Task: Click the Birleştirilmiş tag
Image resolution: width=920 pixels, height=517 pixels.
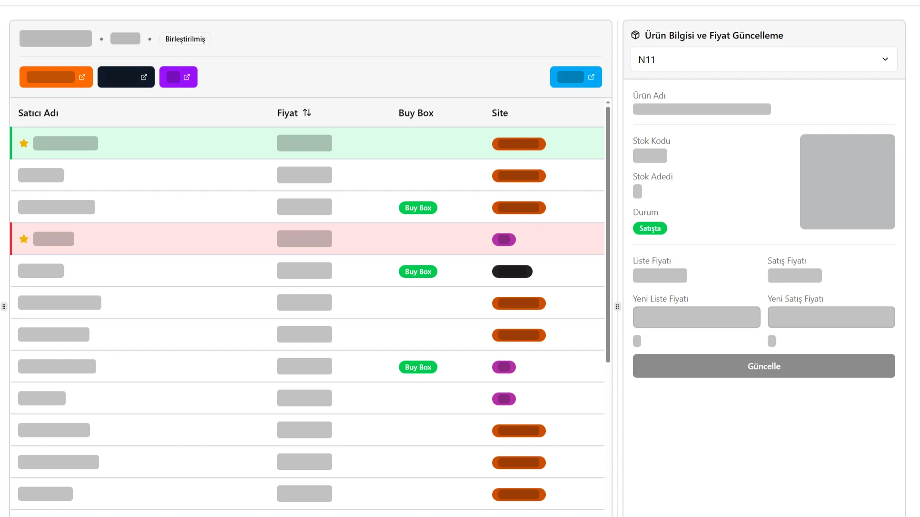Action: (x=185, y=39)
